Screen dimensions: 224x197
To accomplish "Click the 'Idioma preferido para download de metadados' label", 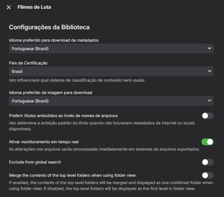I will [54, 40].
